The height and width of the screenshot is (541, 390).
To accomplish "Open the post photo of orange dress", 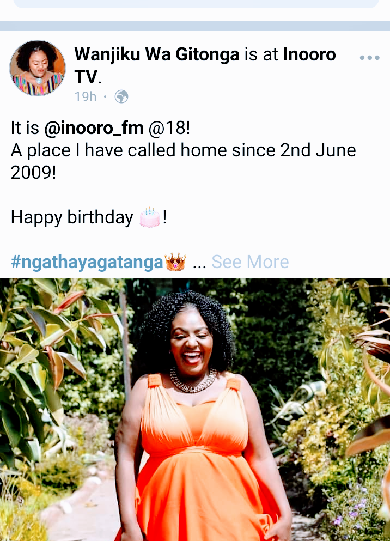I will tap(195, 410).
